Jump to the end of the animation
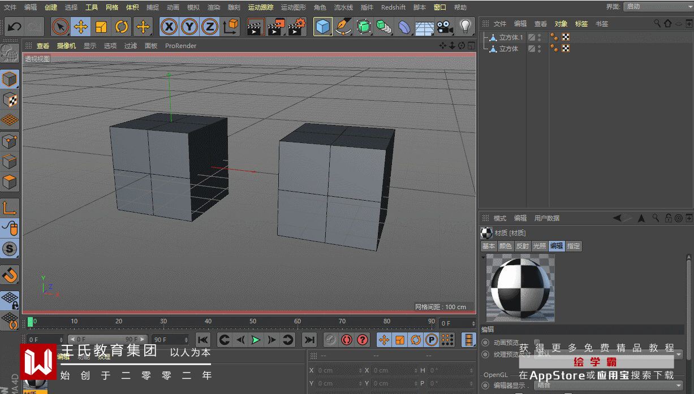 click(309, 340)
